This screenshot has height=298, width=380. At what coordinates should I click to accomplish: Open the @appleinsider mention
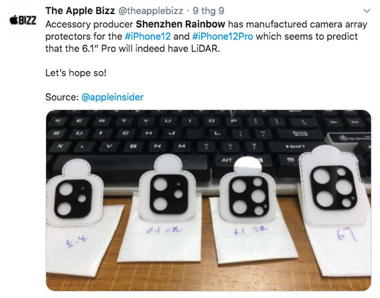coord(112,97)
